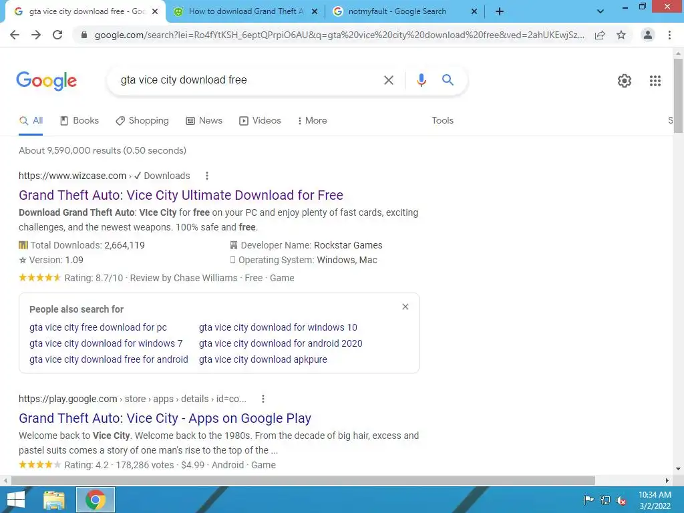Expand the More search filters menu
The image size is (684, 513).
click(313, 120)
